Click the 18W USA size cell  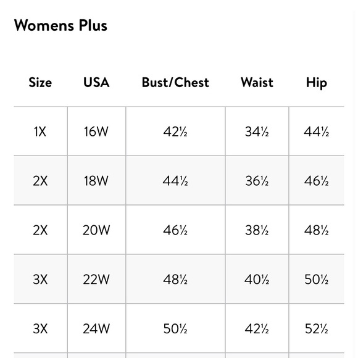96,181
